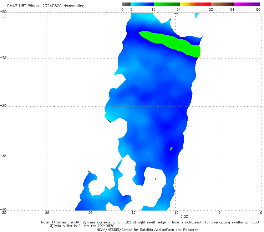Click the gray segment of the color bar

(126, 4)
